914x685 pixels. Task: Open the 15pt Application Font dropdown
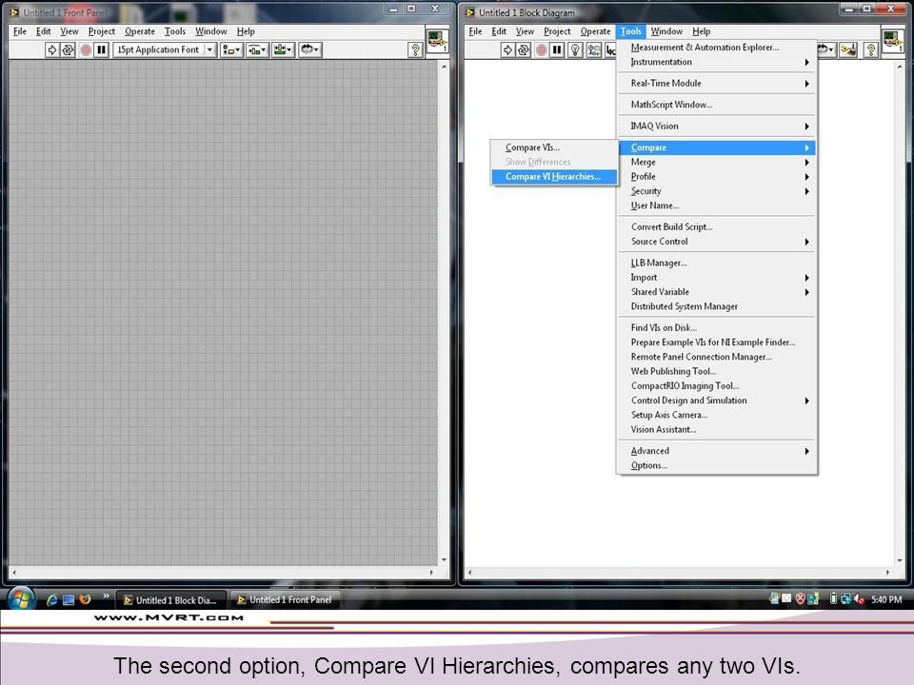tap(165, 50)
